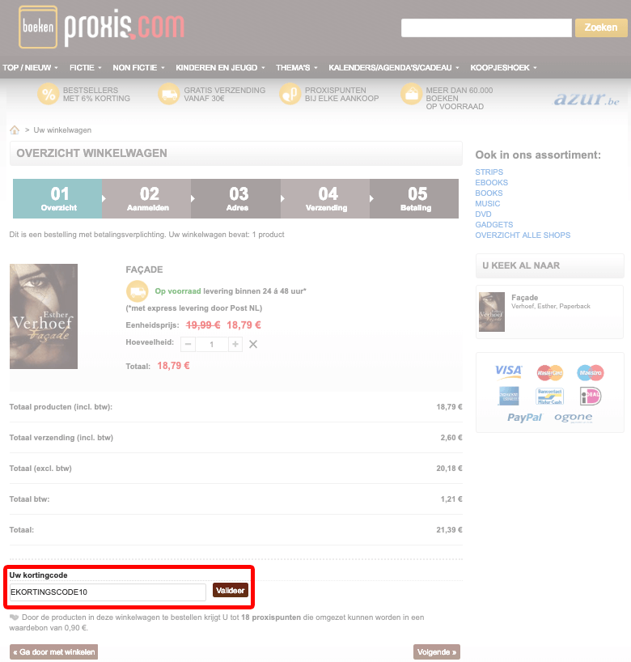Select step 05 Betaling
This screenshot has height=662, width=631.
pos(414,198)
